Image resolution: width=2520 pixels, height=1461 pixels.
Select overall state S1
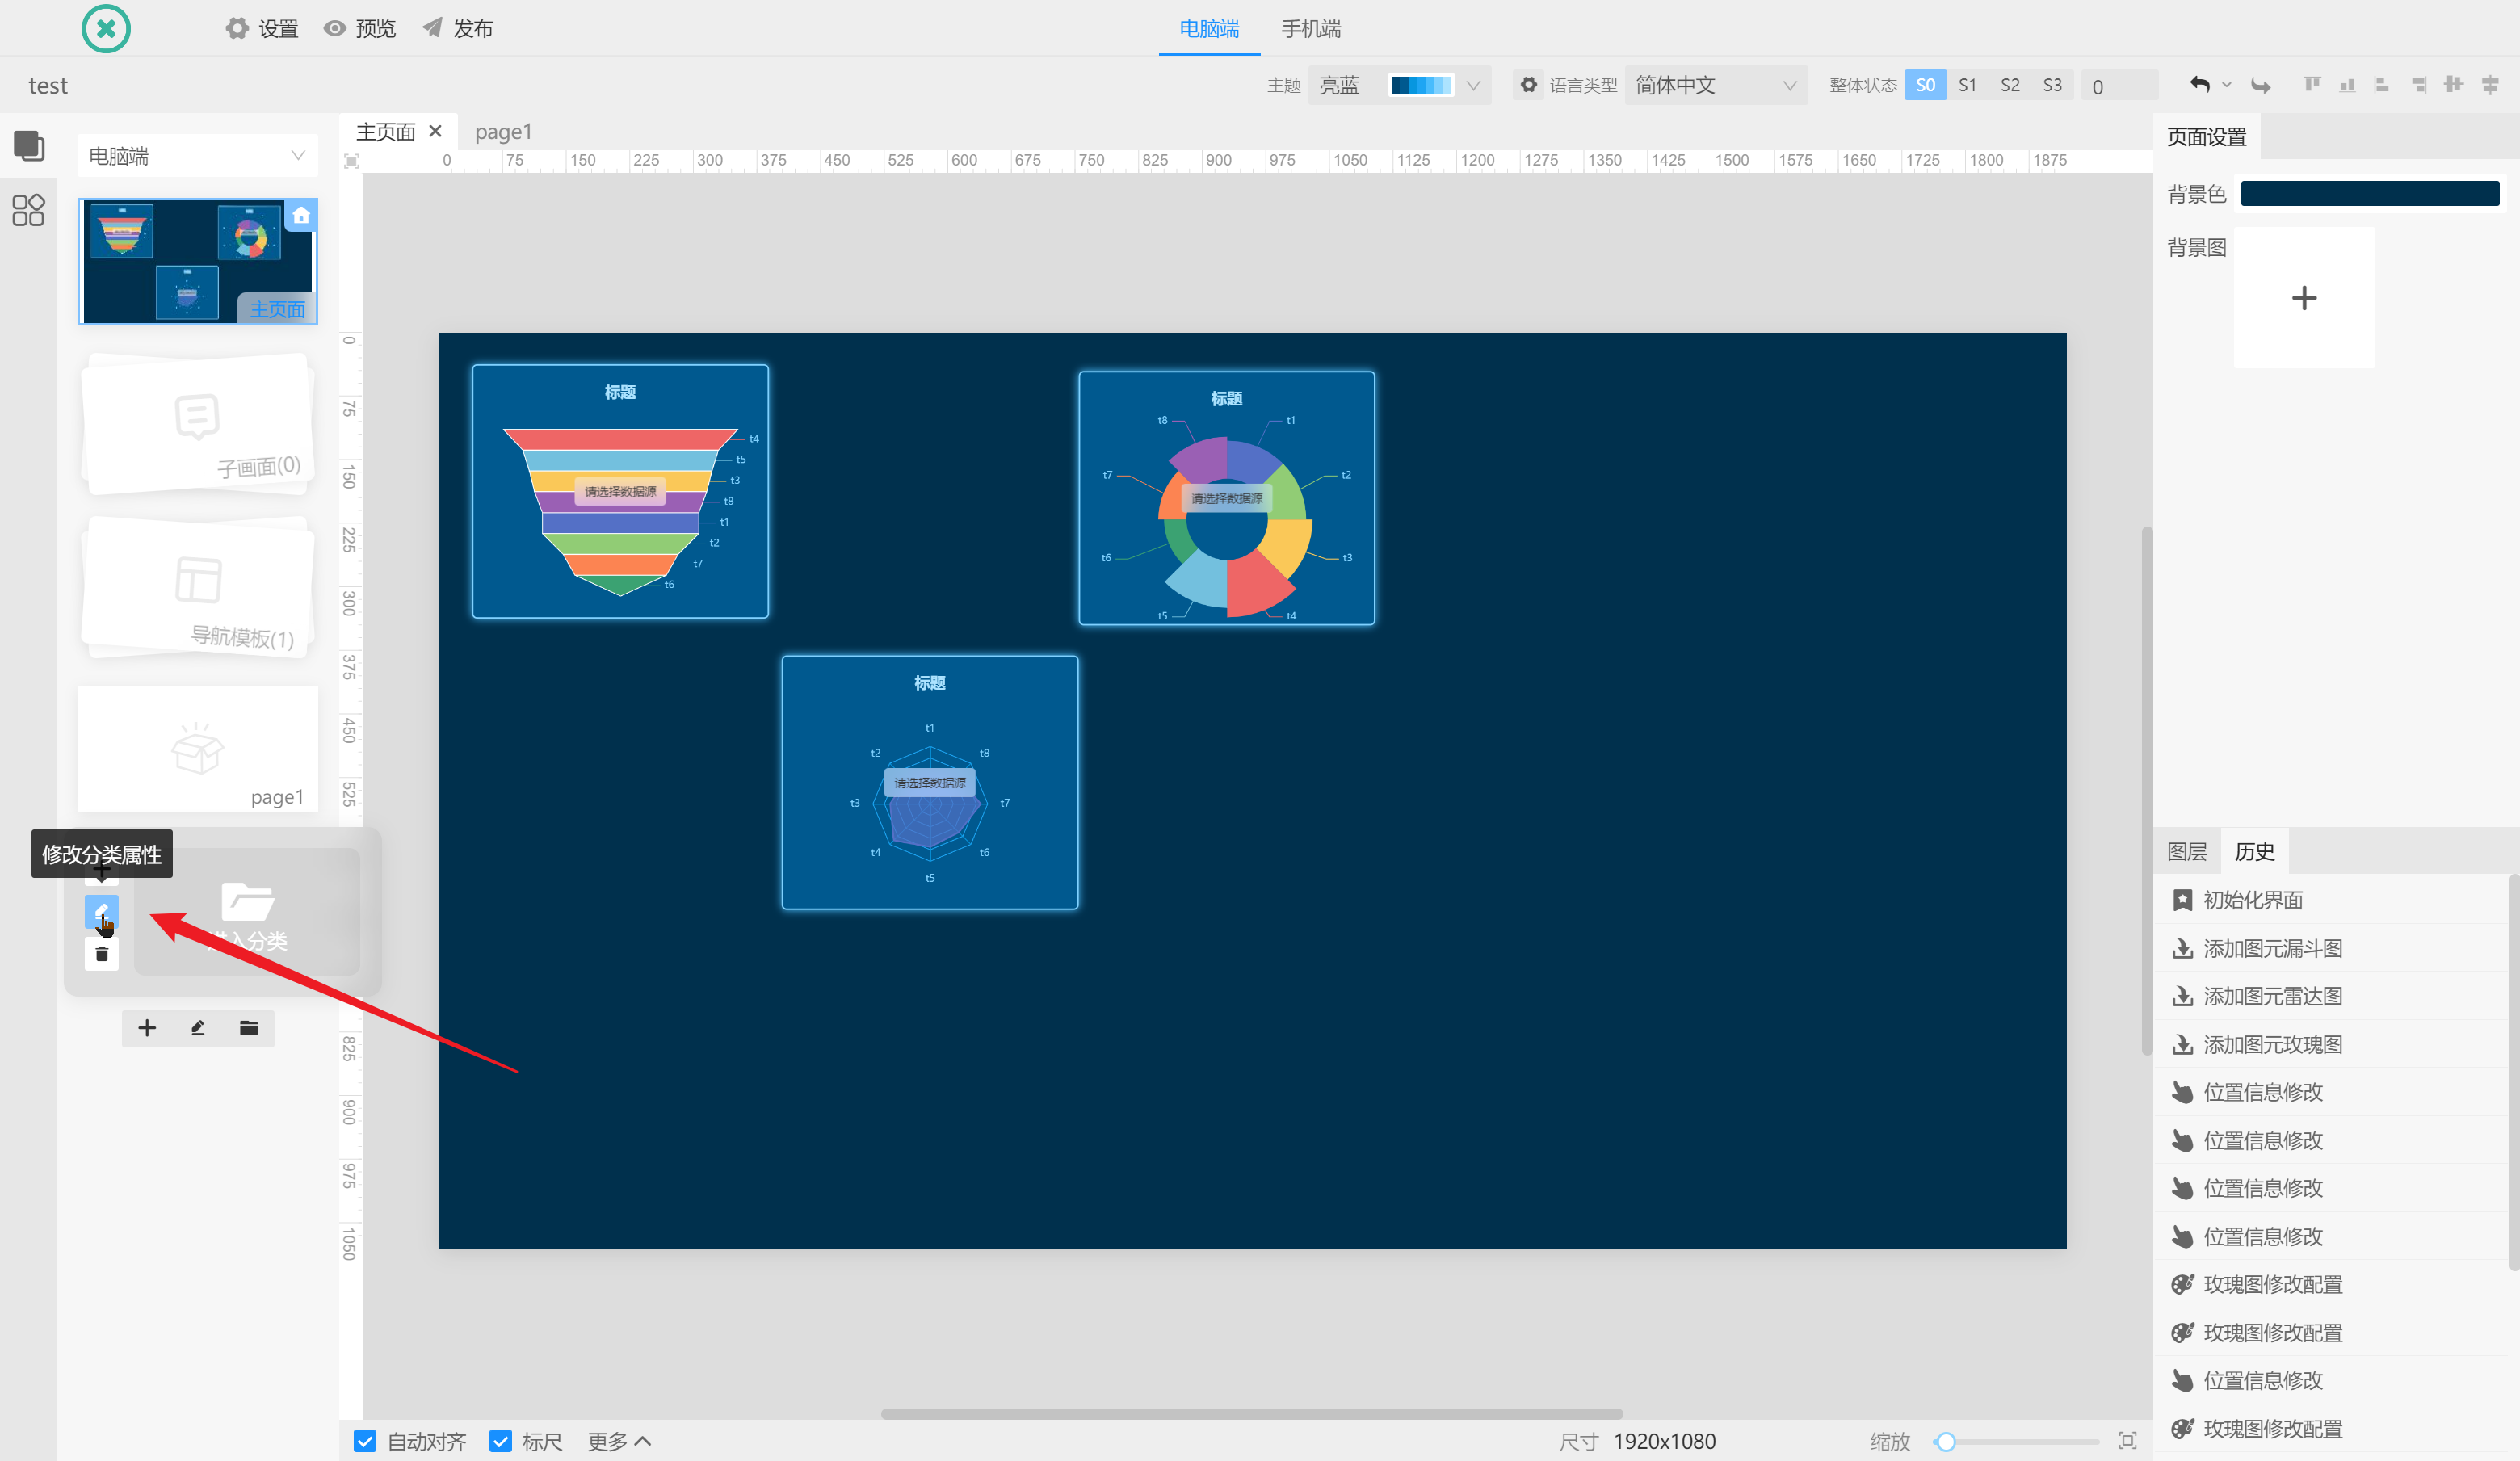(1967, 85)
